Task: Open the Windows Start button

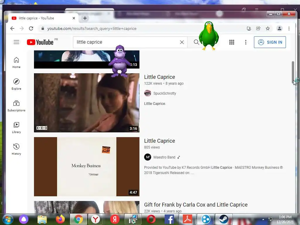Action: pyautogui.click(x=8, y=219)
